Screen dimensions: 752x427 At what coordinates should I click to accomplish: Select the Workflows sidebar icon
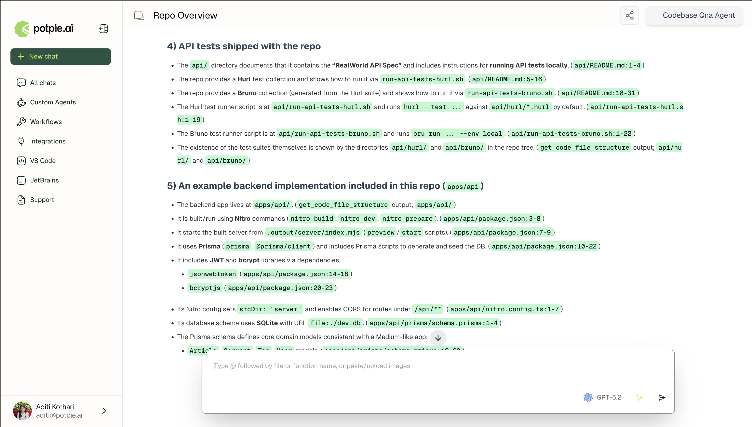pos(21,122)
